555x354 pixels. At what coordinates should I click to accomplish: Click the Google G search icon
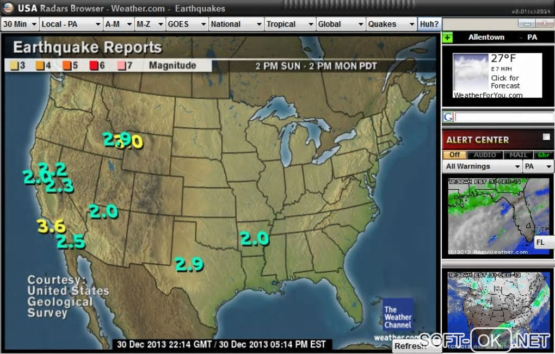pyautogui.click(x=448, y=117)
